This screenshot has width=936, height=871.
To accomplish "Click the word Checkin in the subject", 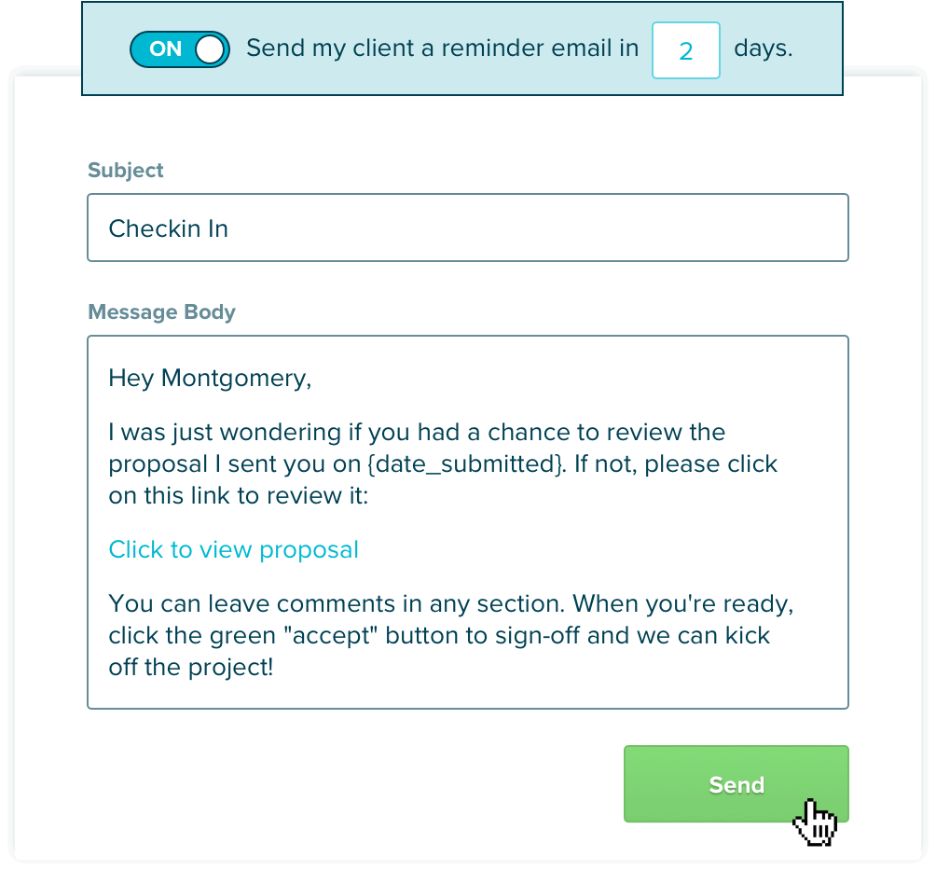I will click(x=155, y=228).
